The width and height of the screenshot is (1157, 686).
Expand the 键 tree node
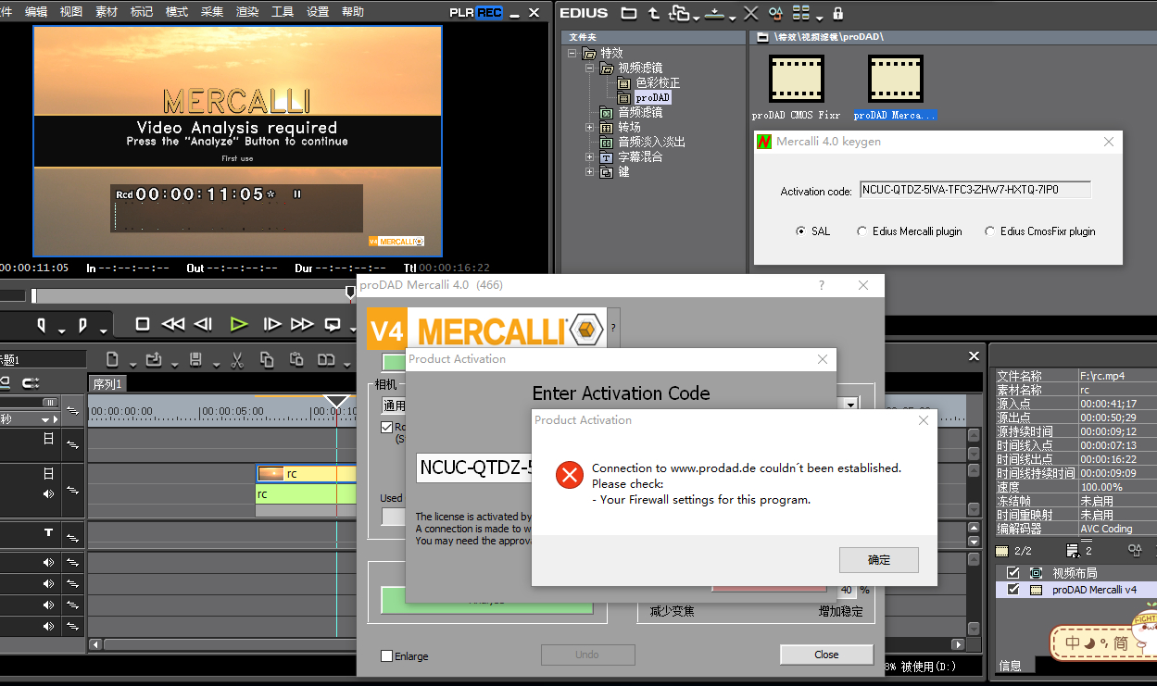(590, 171)
